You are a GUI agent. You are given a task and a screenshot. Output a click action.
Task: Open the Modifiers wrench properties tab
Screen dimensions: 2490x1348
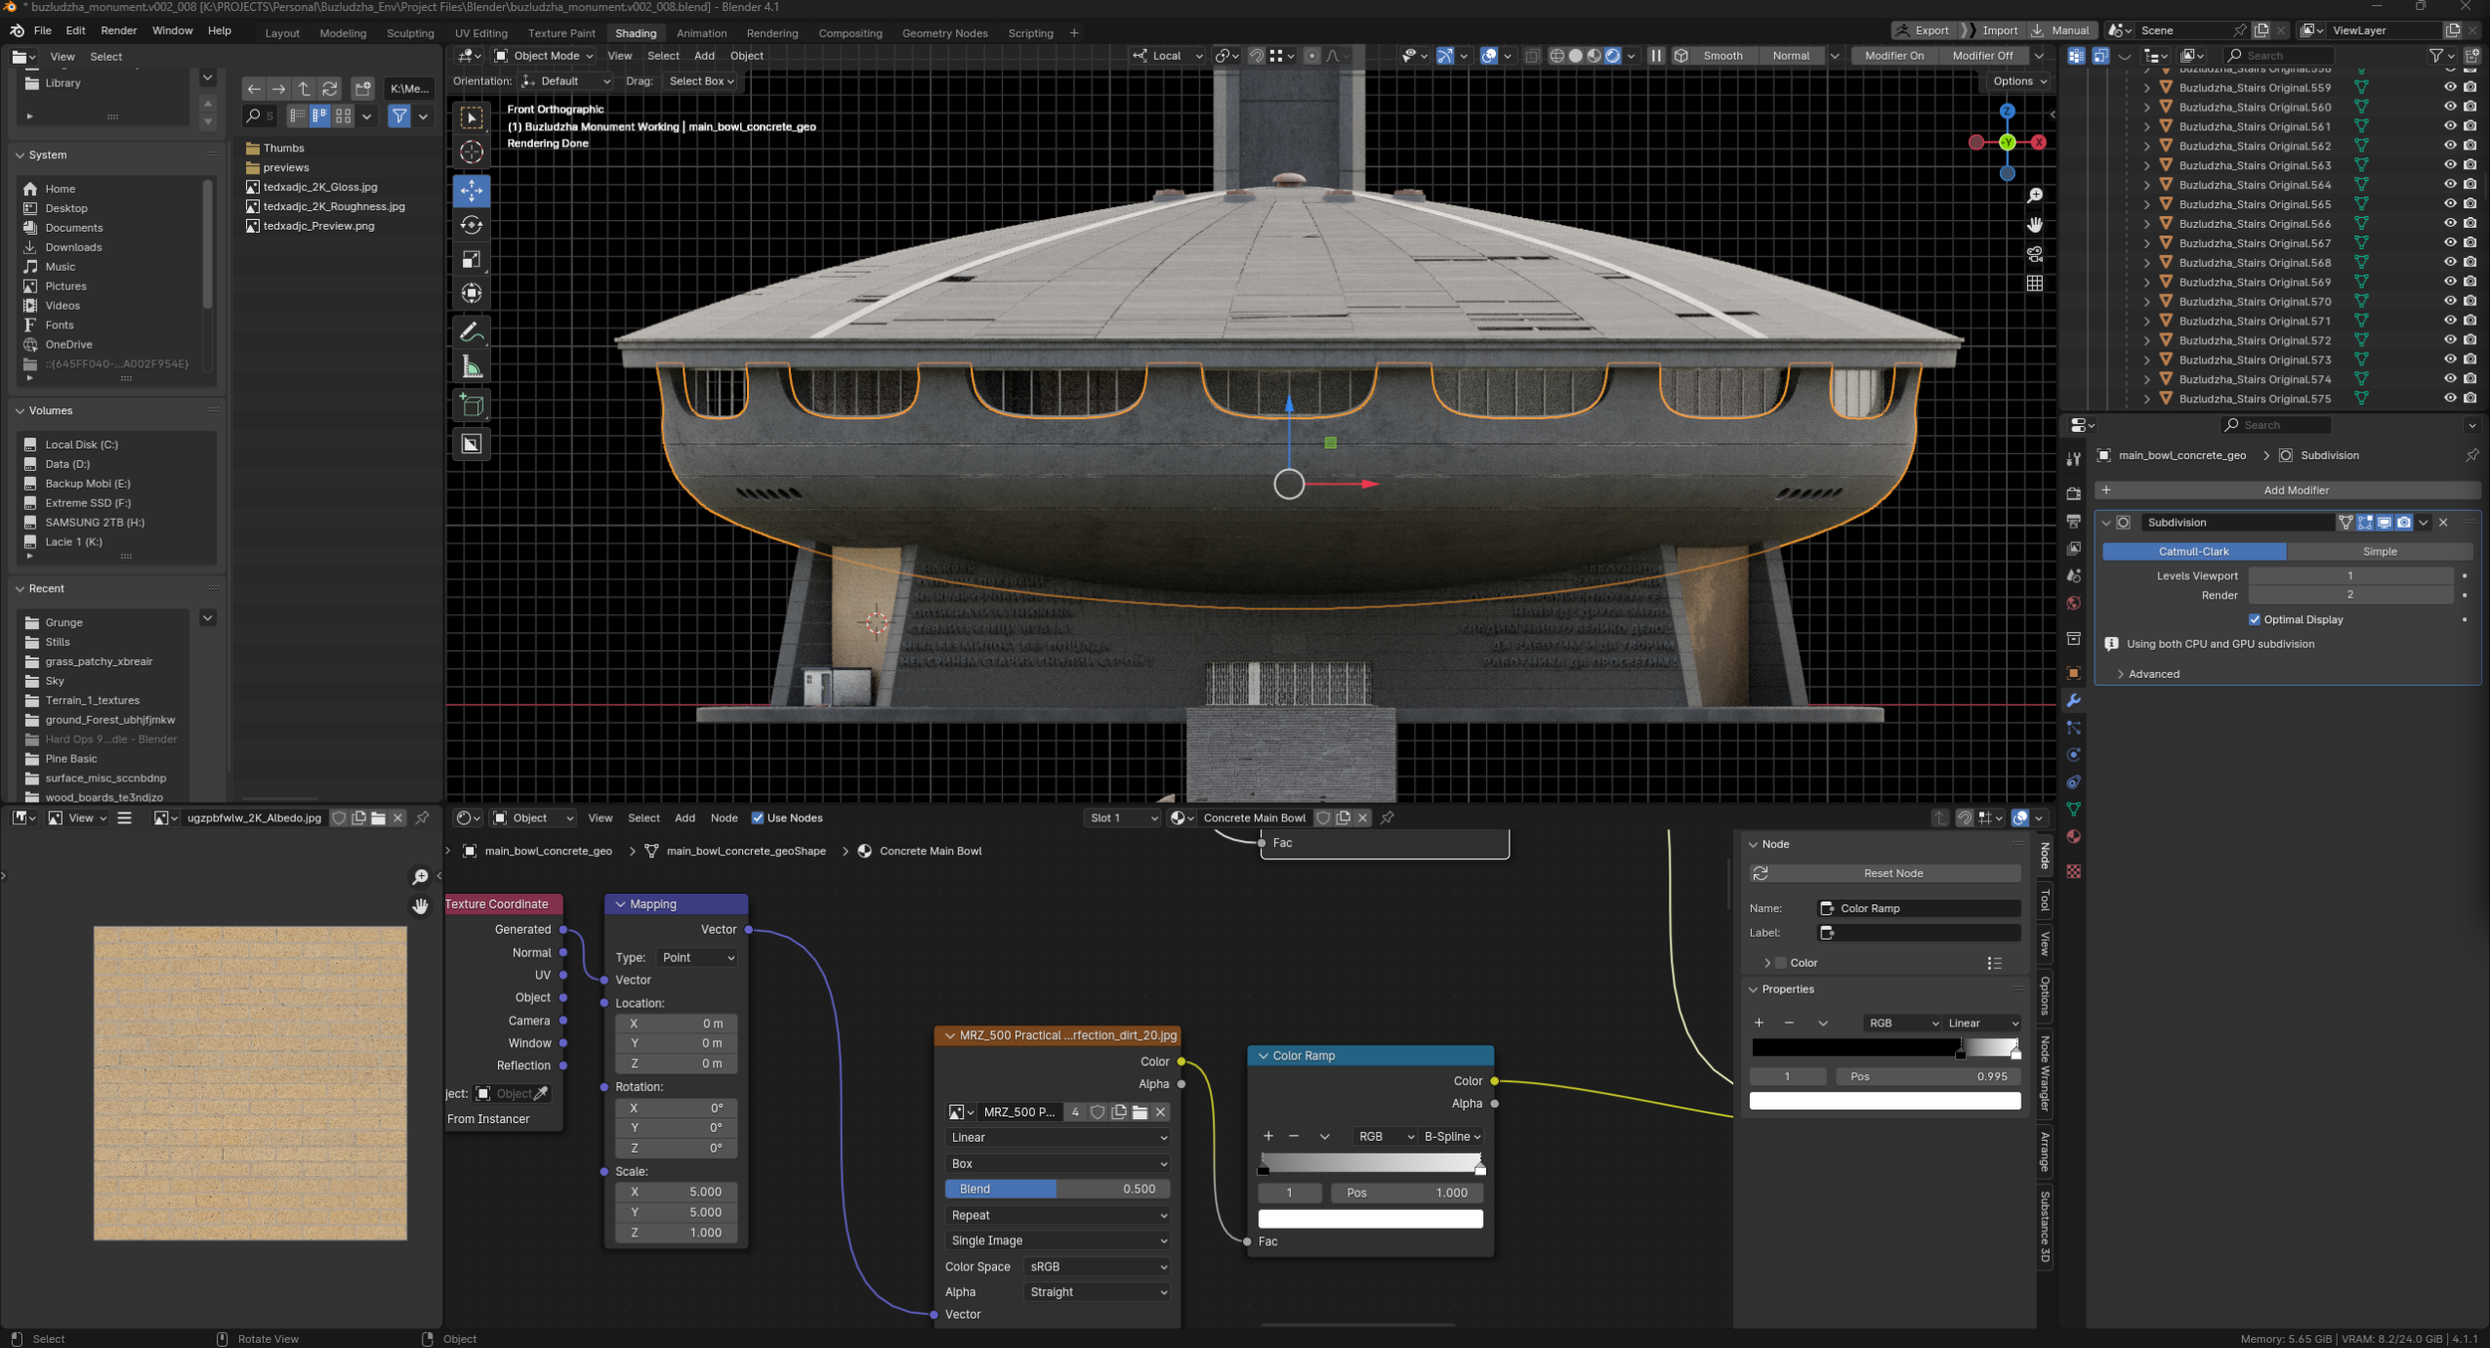(x=2074, y=701)
